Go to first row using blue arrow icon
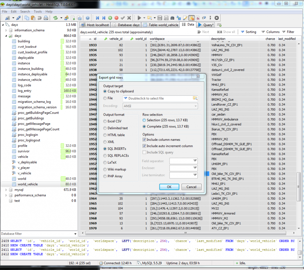 (97, 18)
